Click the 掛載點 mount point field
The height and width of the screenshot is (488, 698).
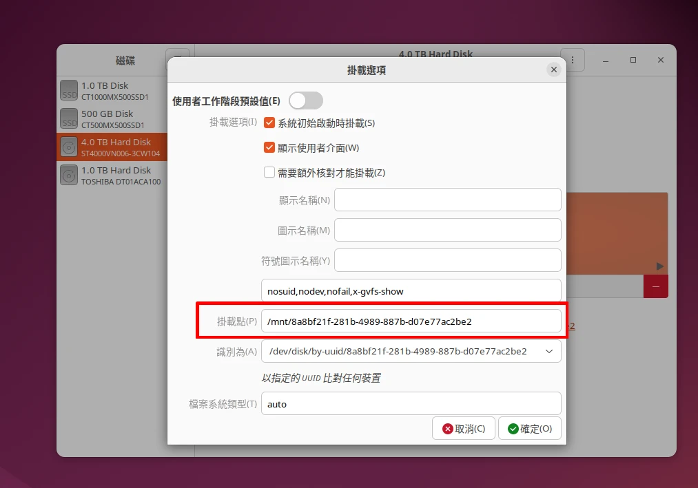pos(411,321)
